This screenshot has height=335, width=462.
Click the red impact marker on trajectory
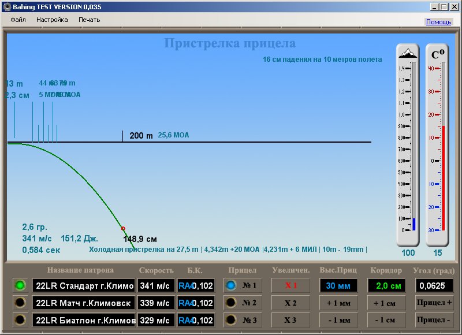coord(122,228)
